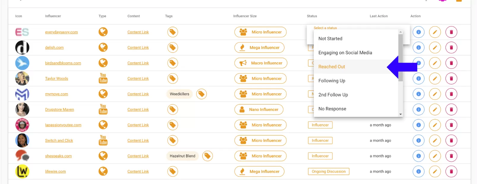Click the YouTube icon for Switch and Click
The height and width of the screenshot is (184, 477).
tap(103, 140)
